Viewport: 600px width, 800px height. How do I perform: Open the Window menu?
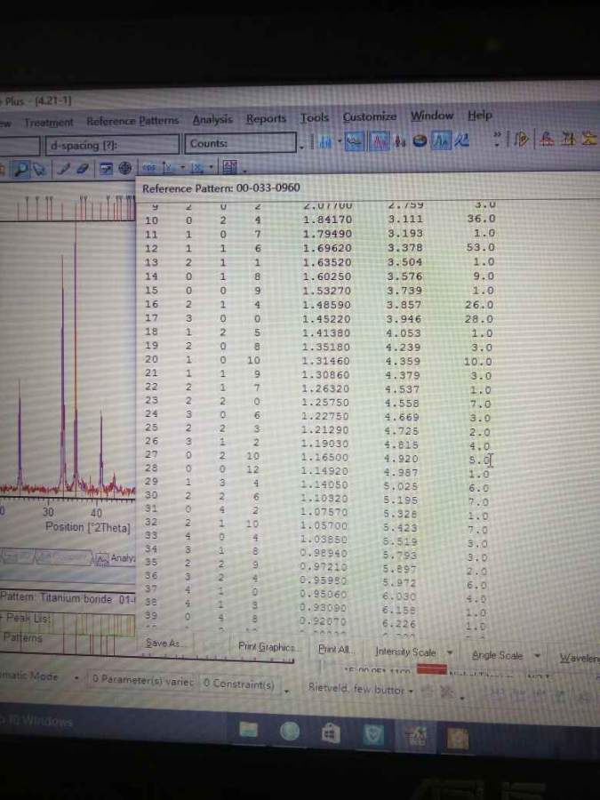click(x=432, y=116)
